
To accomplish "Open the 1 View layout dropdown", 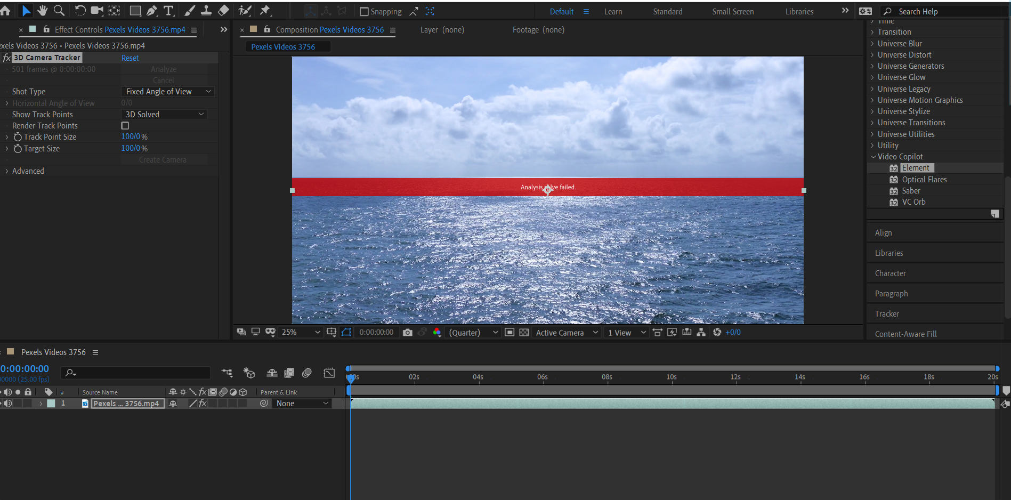I will point(627,333).
